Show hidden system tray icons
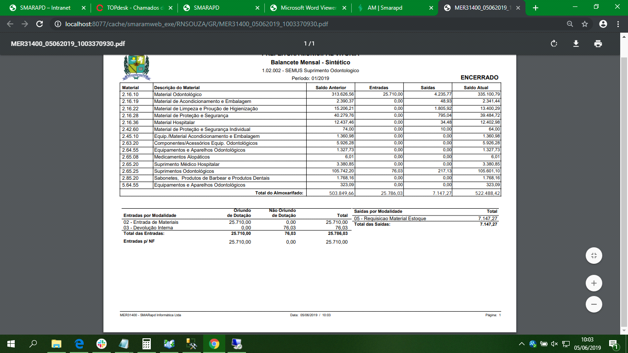This screenshot has width=628, height=353. pos(521,343)
